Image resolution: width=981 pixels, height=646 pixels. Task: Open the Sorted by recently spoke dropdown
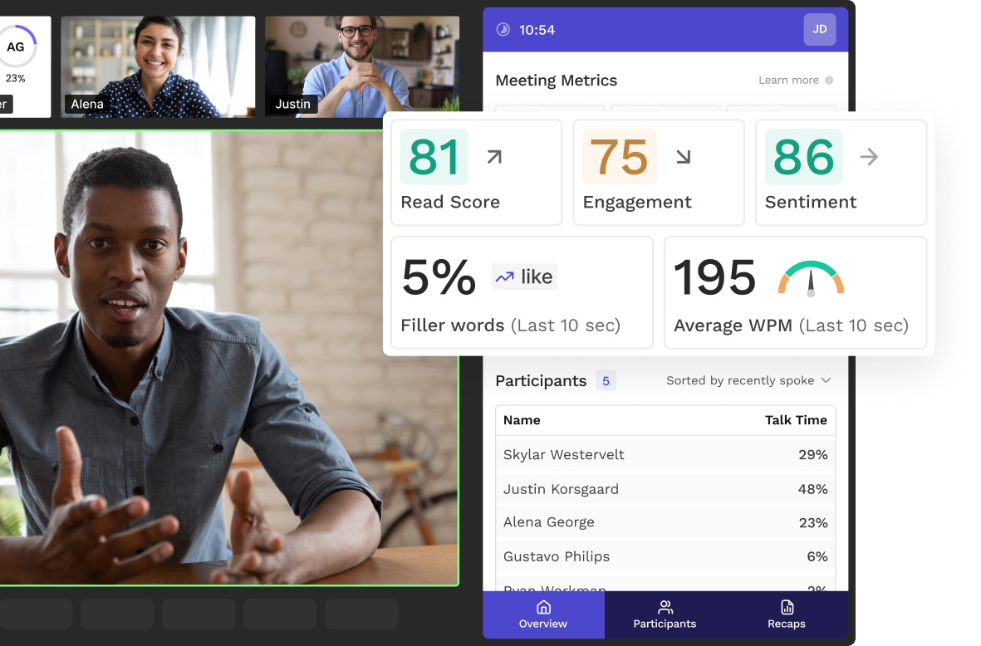[748, 380]
